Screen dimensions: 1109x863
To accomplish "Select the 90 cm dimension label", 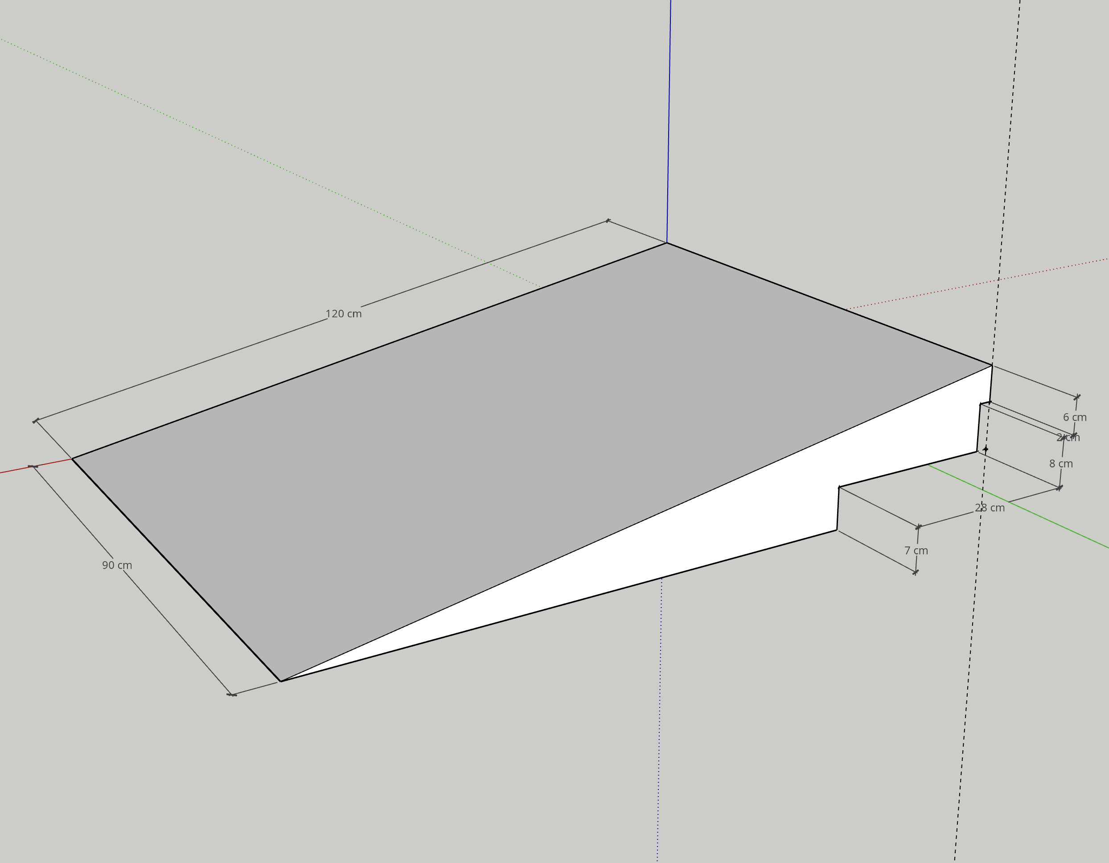I will pyautogui.click(x=117, y=565).
